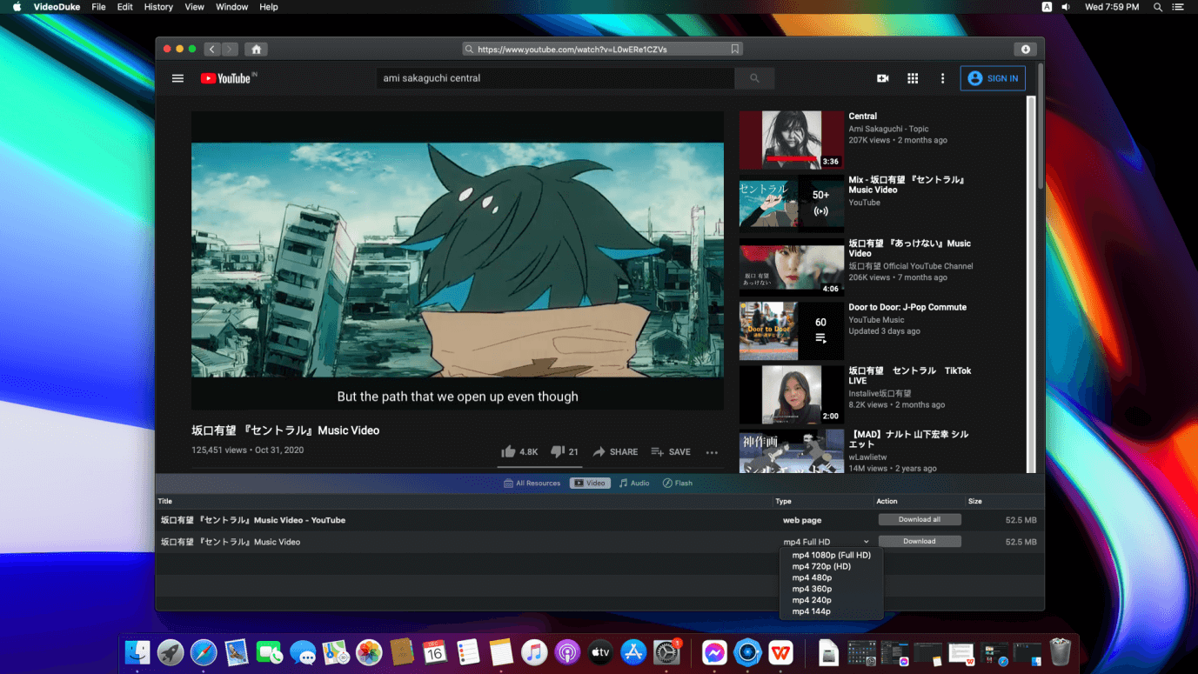
Task: Open the Window menu
Action: (231, 7)
